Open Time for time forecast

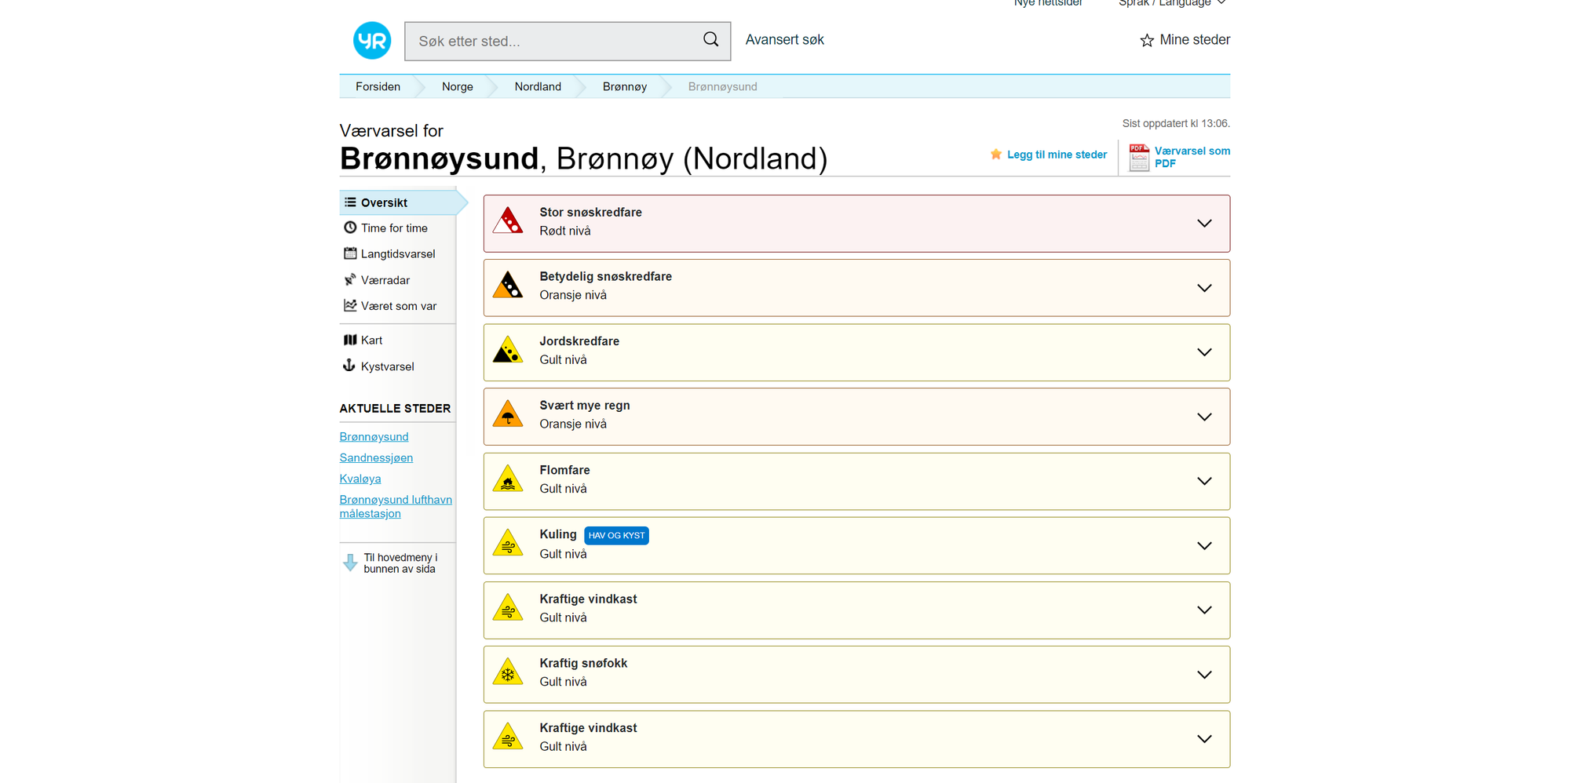[x=394, y=228]
